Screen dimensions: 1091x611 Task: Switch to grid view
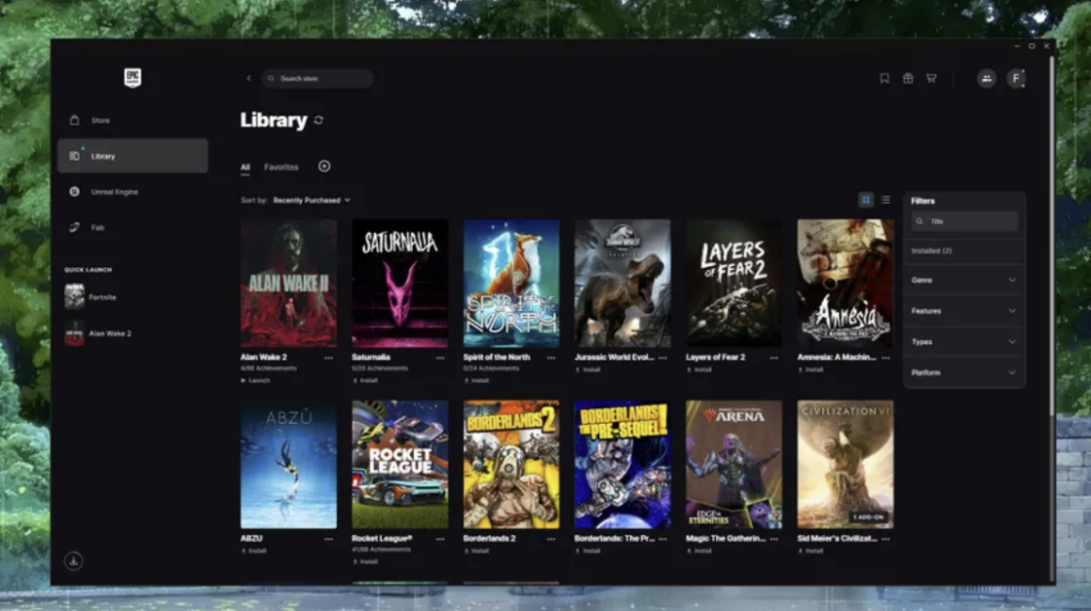pos(865,200)
